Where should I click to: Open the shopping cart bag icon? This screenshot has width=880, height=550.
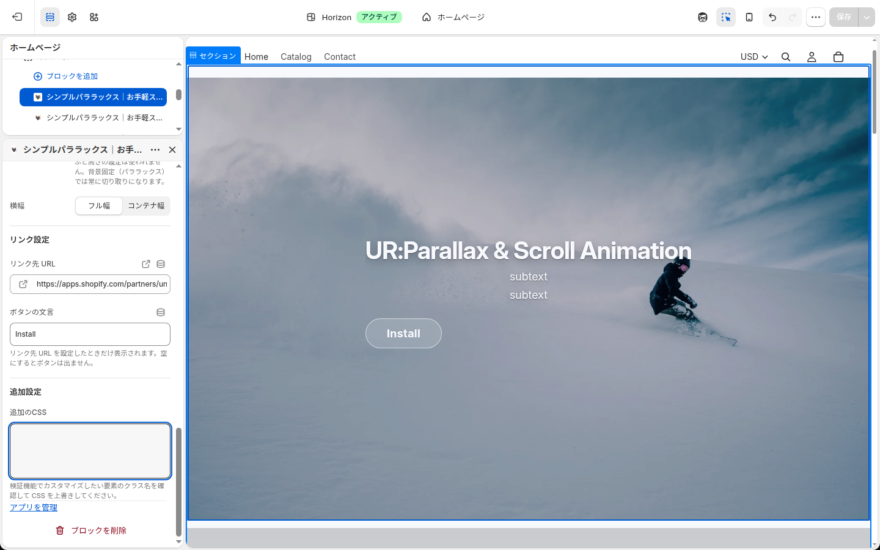[838, 57]
